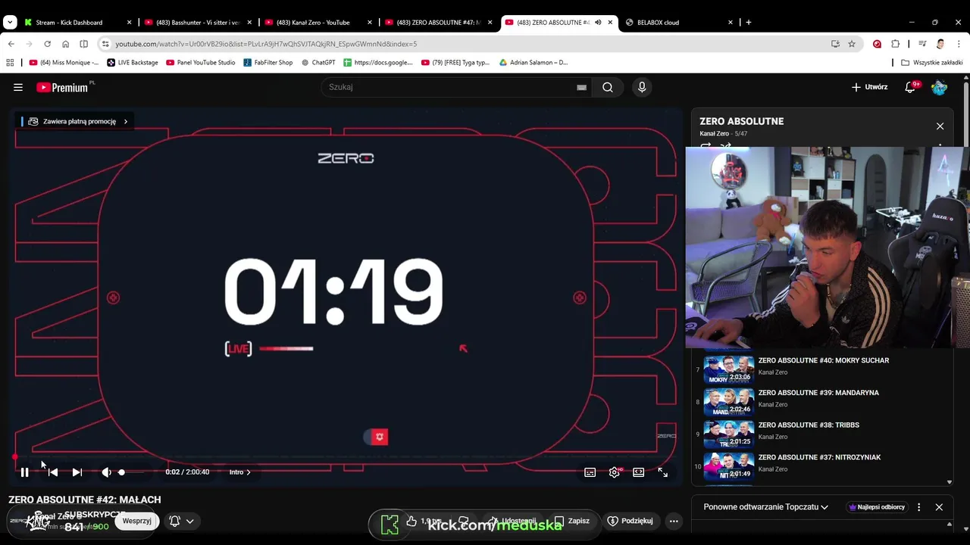Mute the video using the speaker icon
970x545 pixels.
point(106,472)
